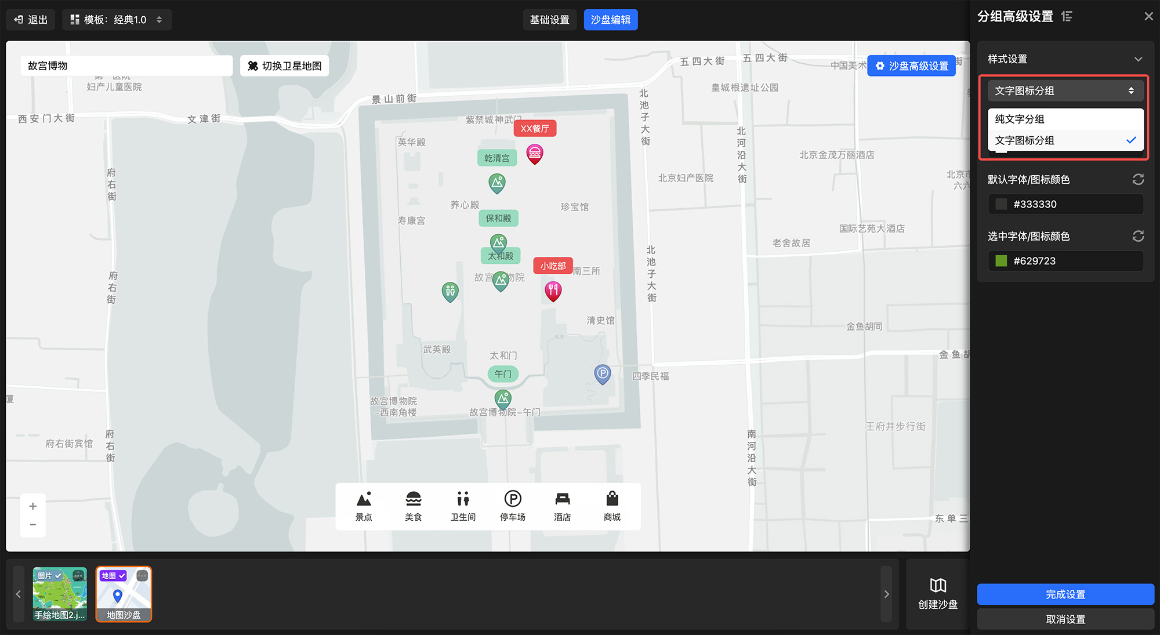The image size is (1160, 635).
Task: Click the blue parking marker on the map
Action: [x=603, y=374]
